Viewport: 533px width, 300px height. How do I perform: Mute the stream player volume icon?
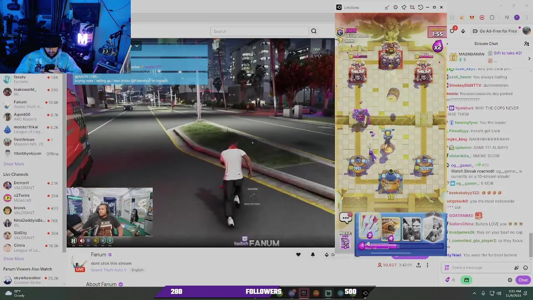point(82,240)
